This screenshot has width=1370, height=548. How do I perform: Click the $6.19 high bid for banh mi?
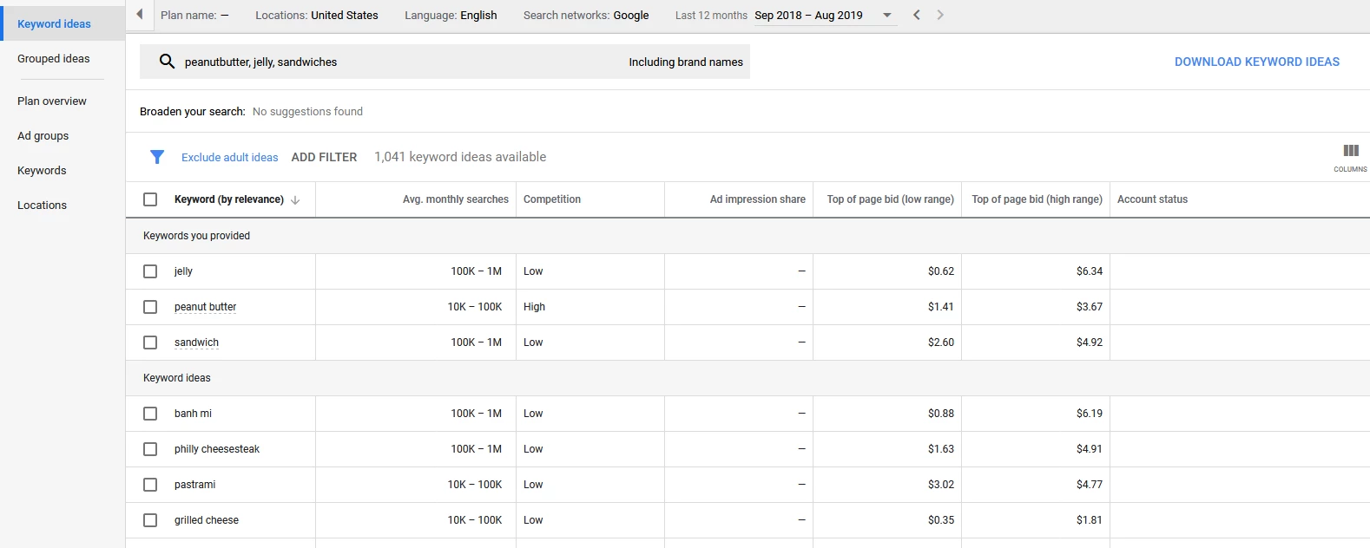1090,414
